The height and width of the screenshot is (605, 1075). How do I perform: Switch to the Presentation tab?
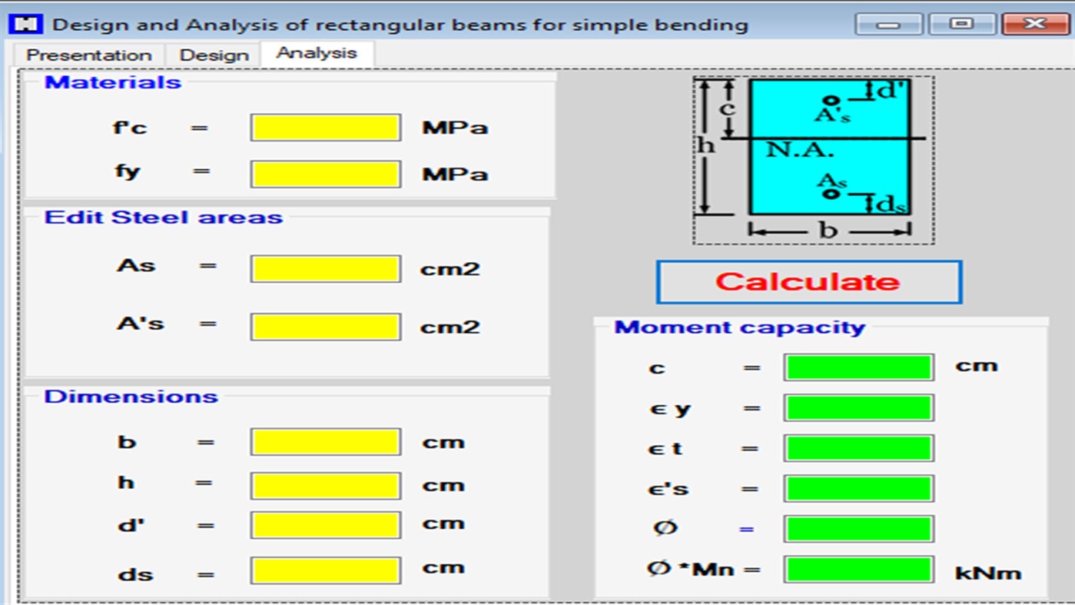click(88, 55)
